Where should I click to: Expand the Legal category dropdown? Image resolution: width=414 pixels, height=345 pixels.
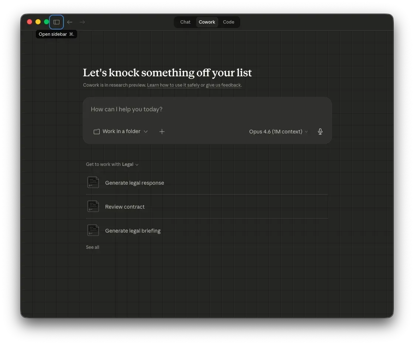(130, 164)
